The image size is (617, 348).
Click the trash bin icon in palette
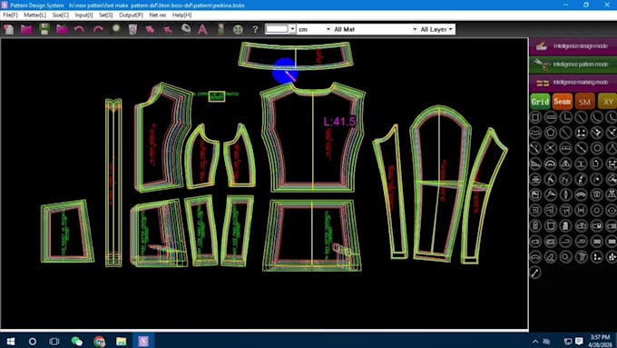pos(581,256)
